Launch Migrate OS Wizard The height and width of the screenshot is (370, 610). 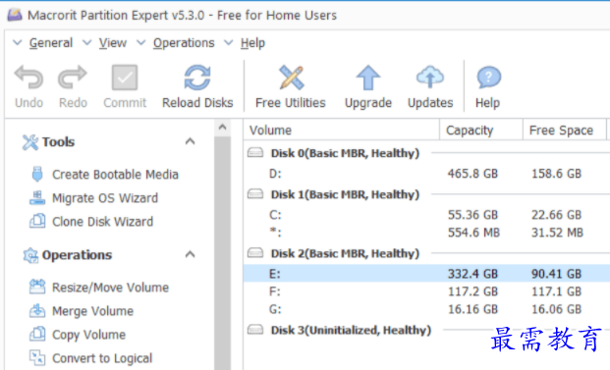pos(105,198)
